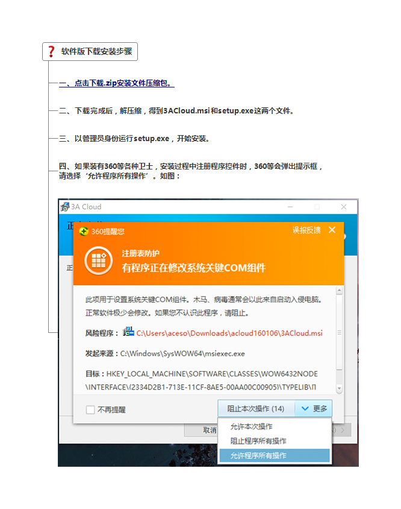Image resolution: width=401 pixels, height=509 pixels.
Task: Click step three text about running setup.exe
Action: point(134,139)
